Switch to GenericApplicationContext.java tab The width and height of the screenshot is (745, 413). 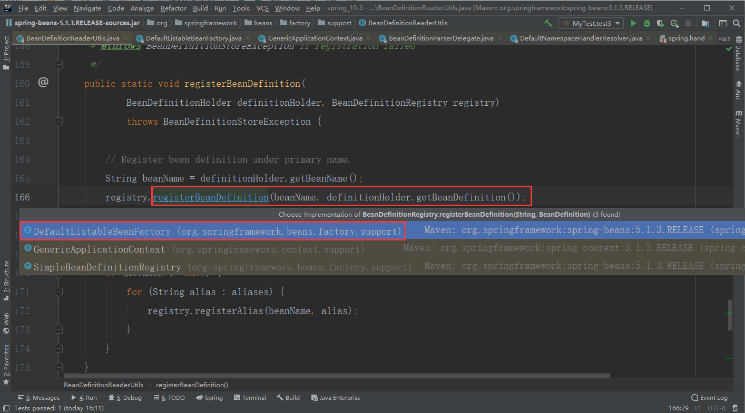[315, 38]
